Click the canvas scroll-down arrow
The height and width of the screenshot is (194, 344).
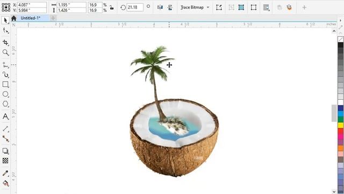334,192
